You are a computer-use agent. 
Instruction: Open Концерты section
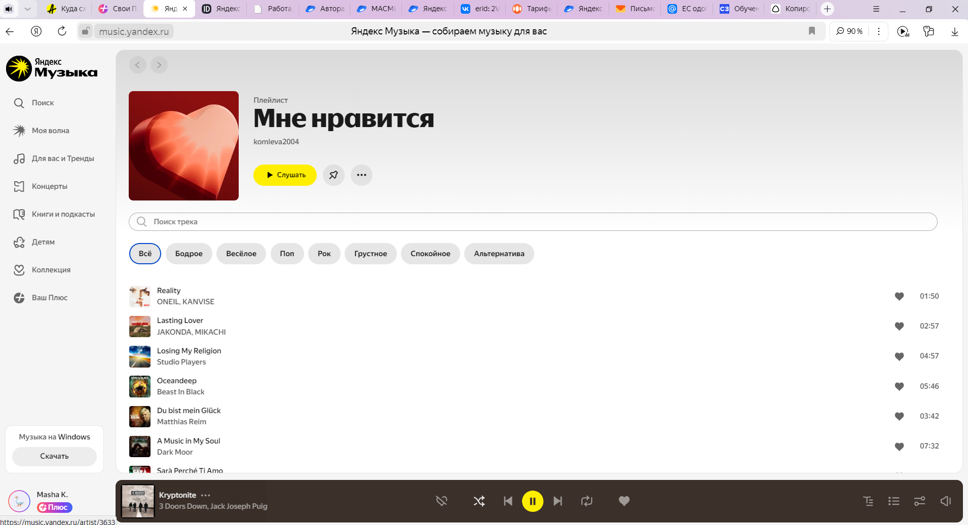[x=41, y=186]
